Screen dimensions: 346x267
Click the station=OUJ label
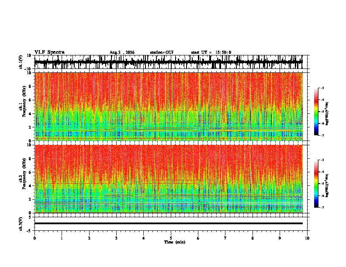click(162, 52)
